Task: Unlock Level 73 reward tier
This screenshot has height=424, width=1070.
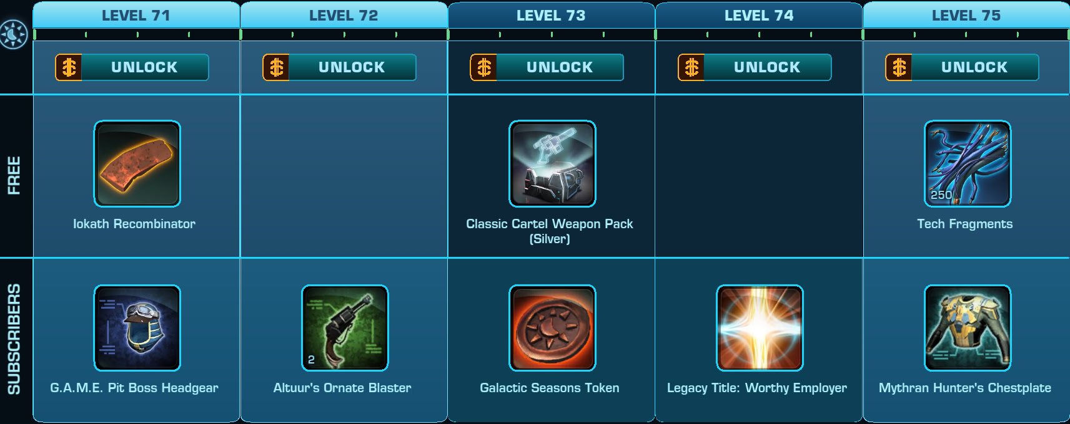Action: (547, 67)
